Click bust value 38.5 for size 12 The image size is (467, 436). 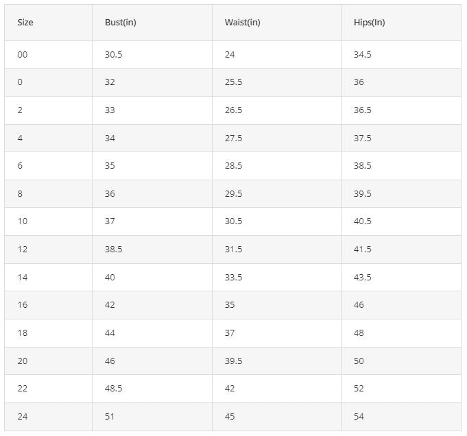tap(114, 250)
